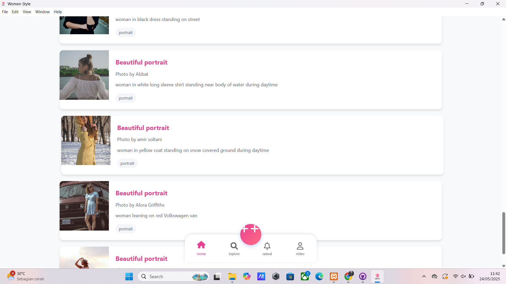The image size is (506, 284).
Task: Open the woman in white shirt thumbnail
Action: tap(84, 75)
